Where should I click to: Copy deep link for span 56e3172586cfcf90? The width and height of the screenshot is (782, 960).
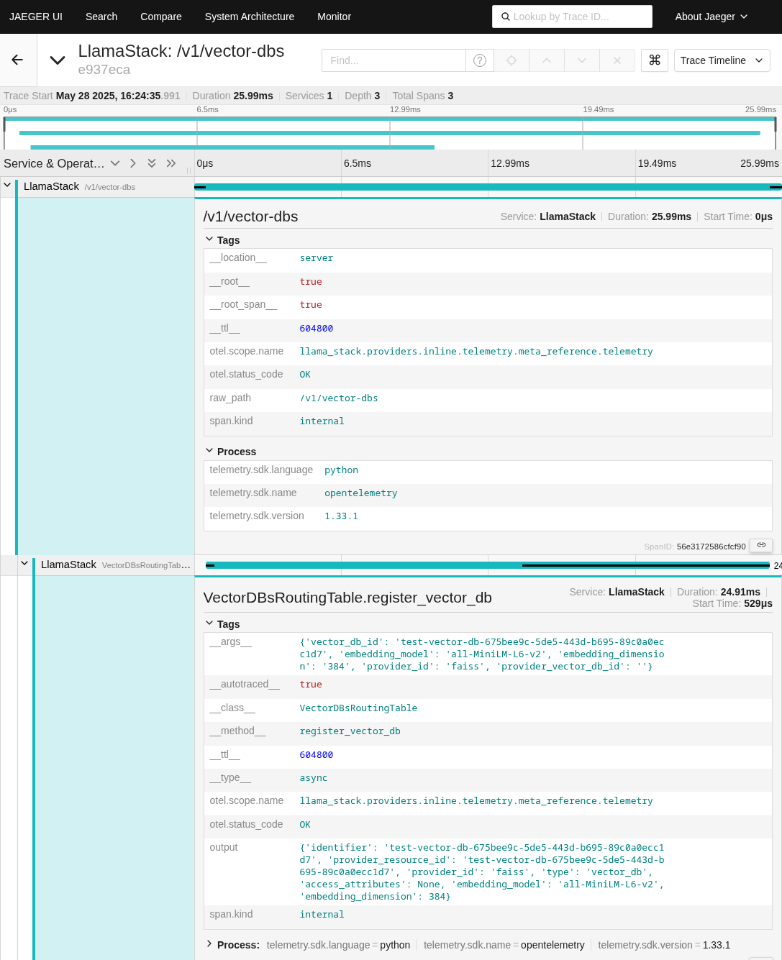point(761,545)
